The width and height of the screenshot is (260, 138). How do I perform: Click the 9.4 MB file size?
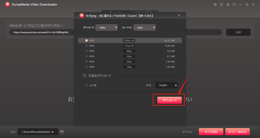[x=171, y=51]
